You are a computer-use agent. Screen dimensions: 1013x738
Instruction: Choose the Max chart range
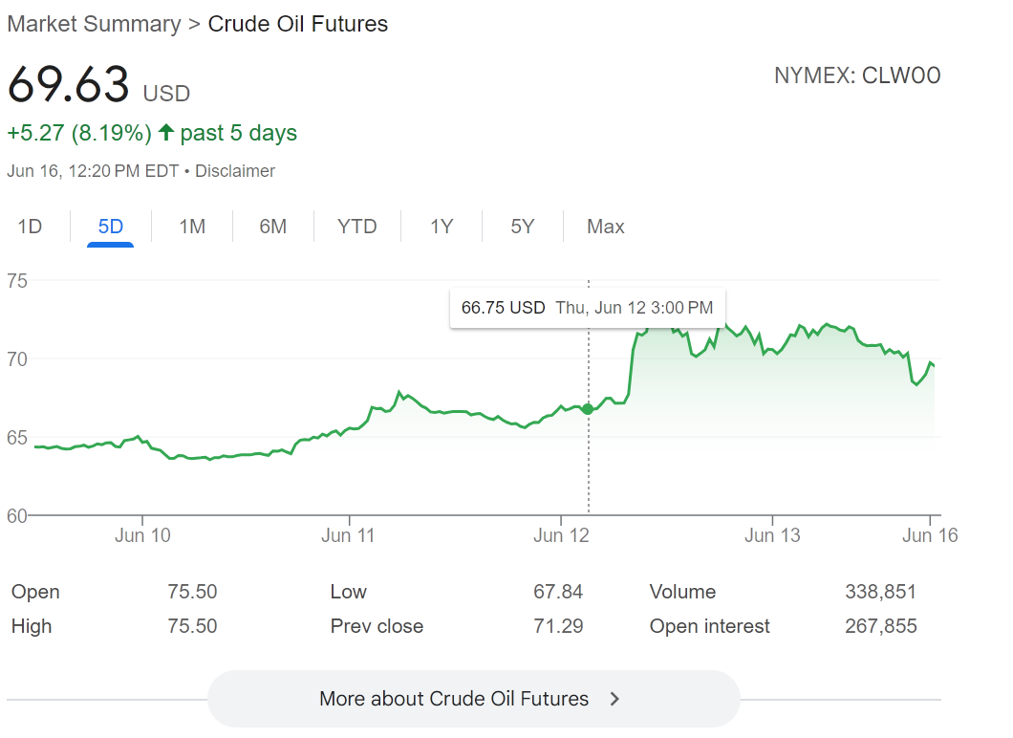pyautogui.click(x=605, y=227)
